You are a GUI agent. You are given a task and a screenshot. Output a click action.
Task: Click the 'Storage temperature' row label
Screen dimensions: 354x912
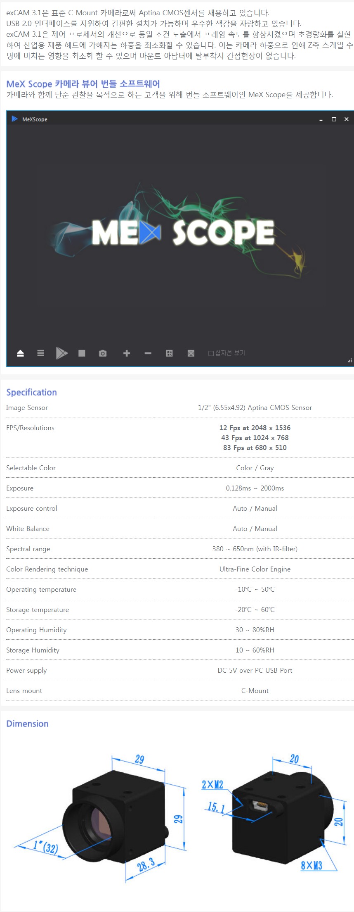38,610
